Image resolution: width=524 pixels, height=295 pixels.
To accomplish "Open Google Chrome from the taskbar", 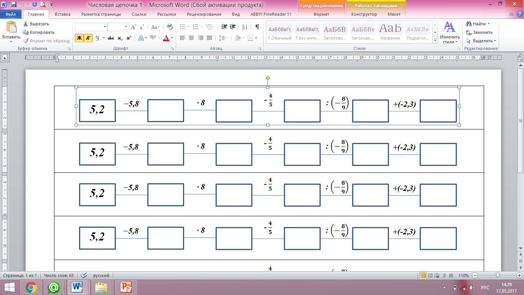I will pos(31,287).
